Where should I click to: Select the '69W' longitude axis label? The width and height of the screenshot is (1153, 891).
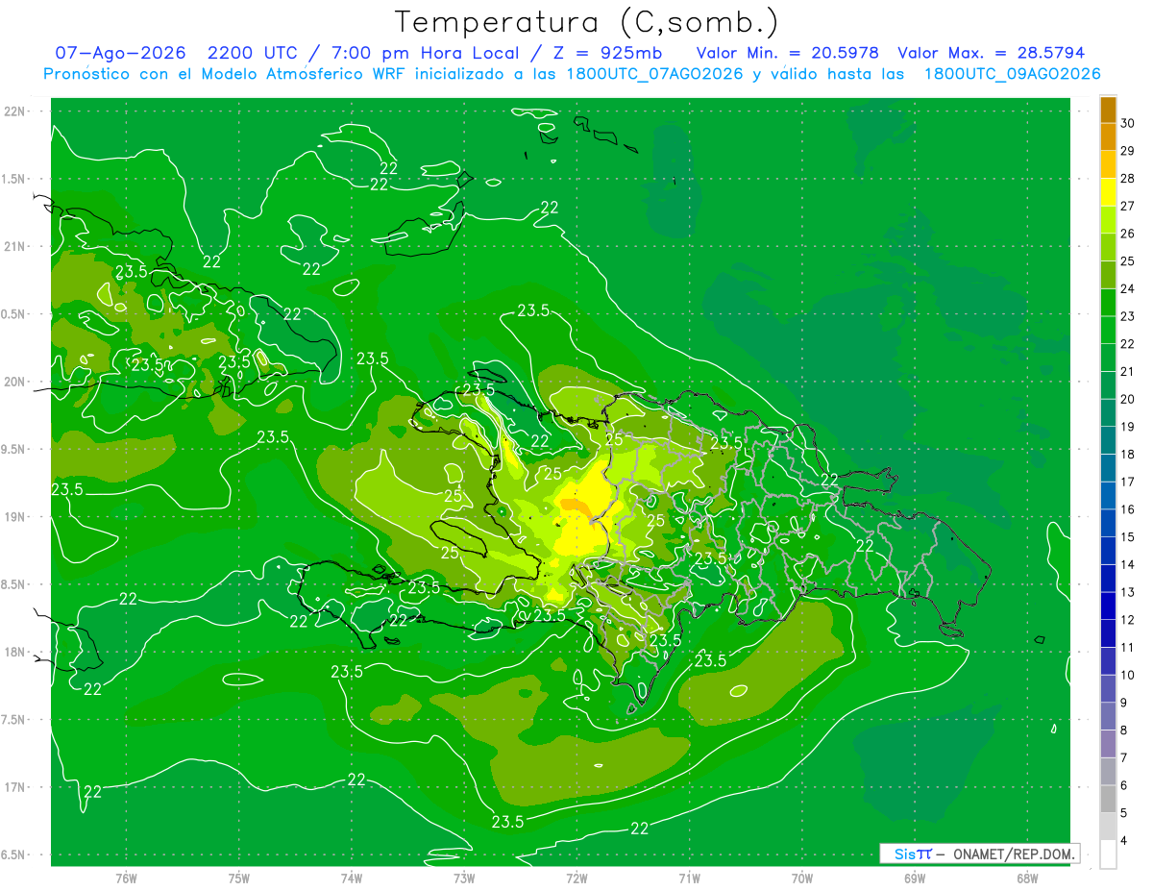point(914,878)
